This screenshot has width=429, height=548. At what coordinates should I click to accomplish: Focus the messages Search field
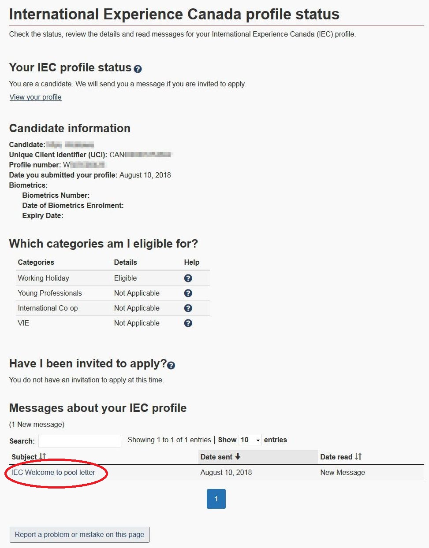(x=80, y=441)
